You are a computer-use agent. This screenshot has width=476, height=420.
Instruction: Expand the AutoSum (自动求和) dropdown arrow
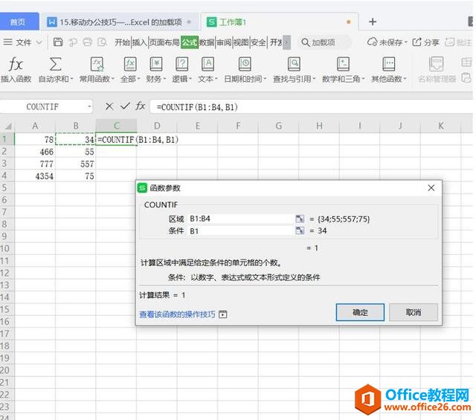pyautogui.click(x=72, y=79)
